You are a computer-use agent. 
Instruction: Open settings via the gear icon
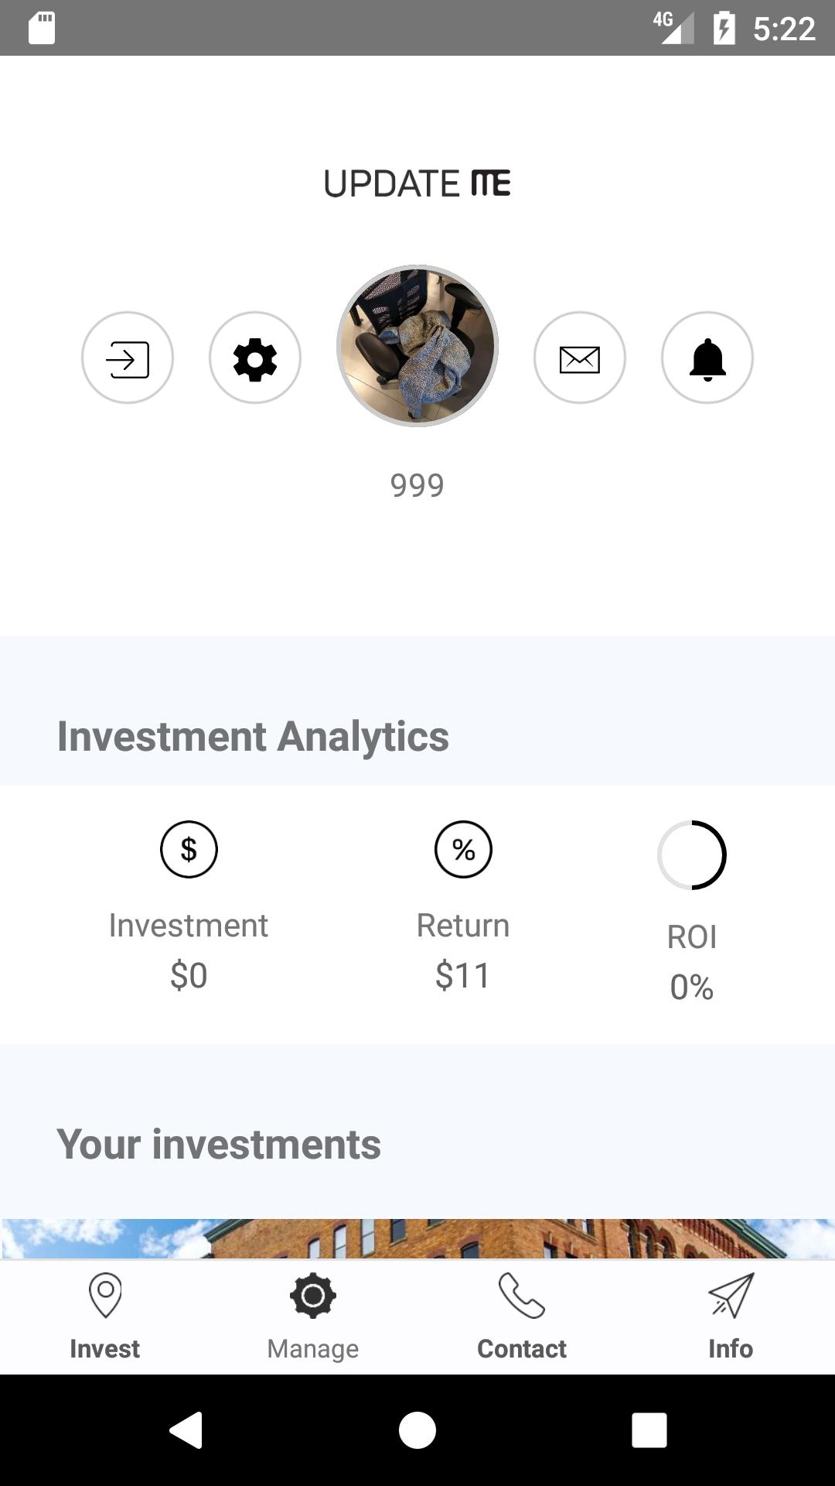coord(255,358)
